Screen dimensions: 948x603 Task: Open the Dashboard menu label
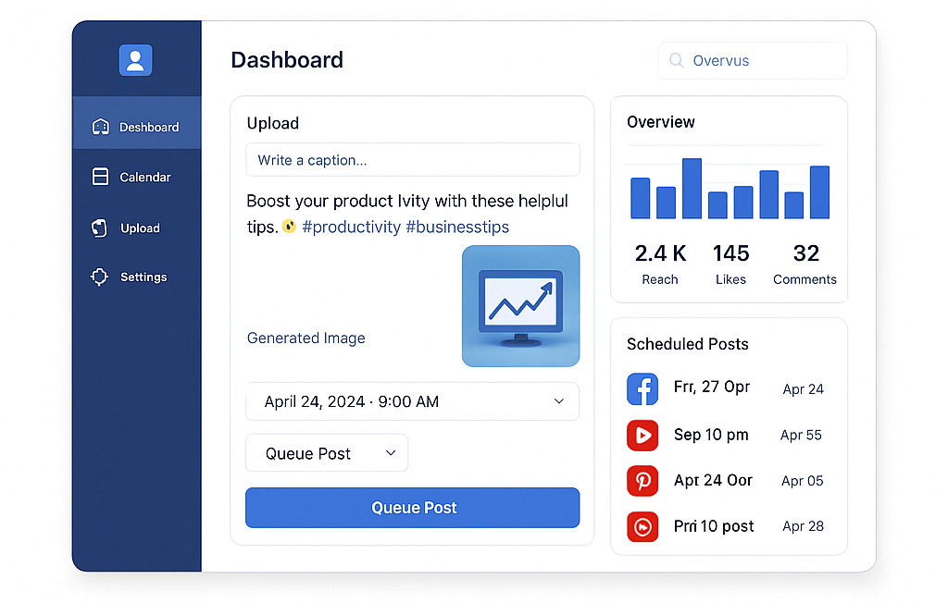(149, 127)
